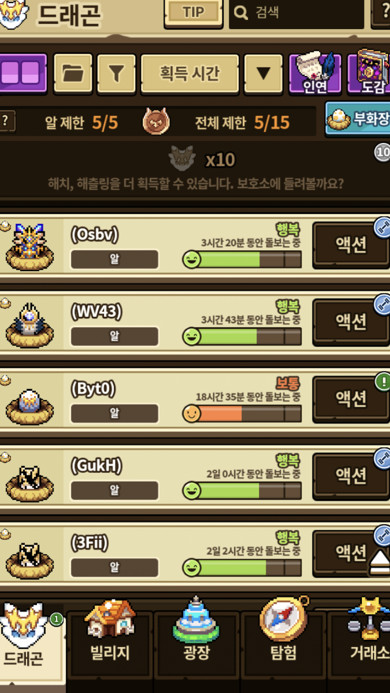Open the 인연 scroll icon
This screenshot has width=390, height=693.
[315, 73]
